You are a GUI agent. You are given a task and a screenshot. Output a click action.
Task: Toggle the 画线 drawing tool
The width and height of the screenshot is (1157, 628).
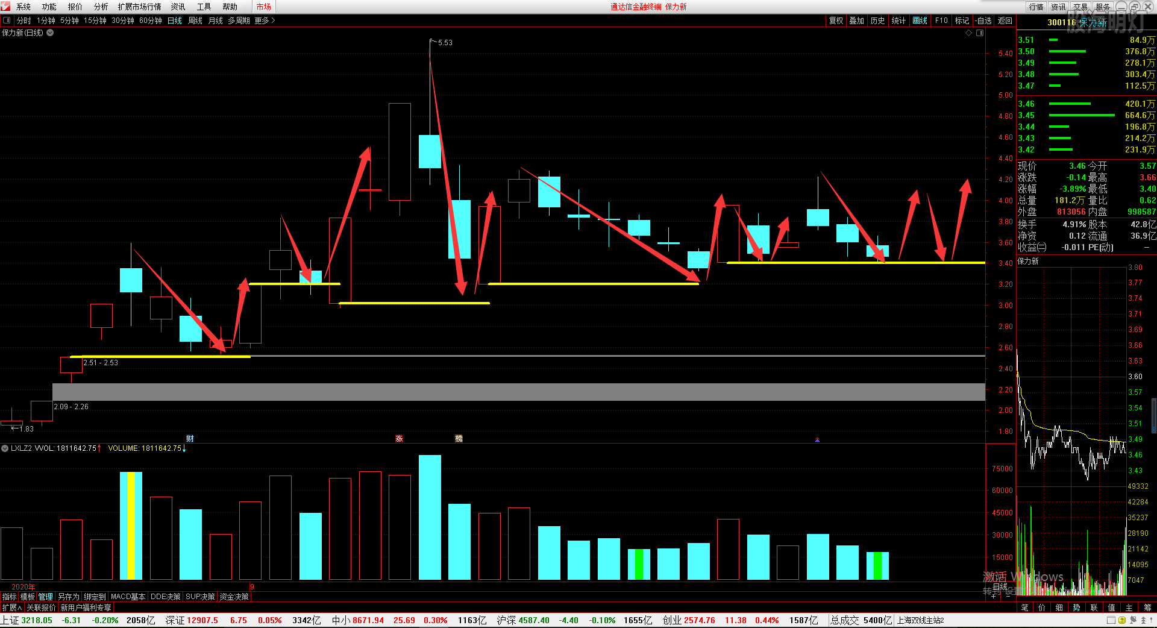point(920,20)
